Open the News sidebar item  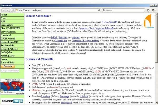coord(12,18)
